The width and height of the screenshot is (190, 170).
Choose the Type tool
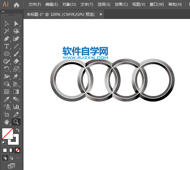[7, 46]
